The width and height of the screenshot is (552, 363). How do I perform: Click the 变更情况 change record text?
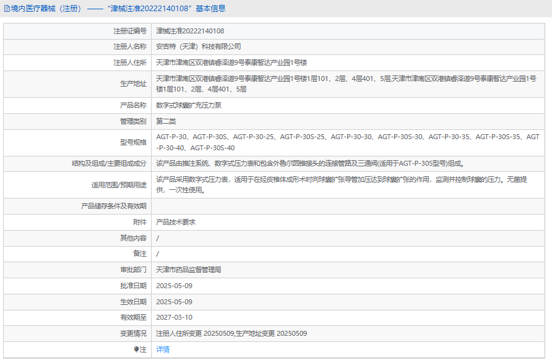coord(231,333)
